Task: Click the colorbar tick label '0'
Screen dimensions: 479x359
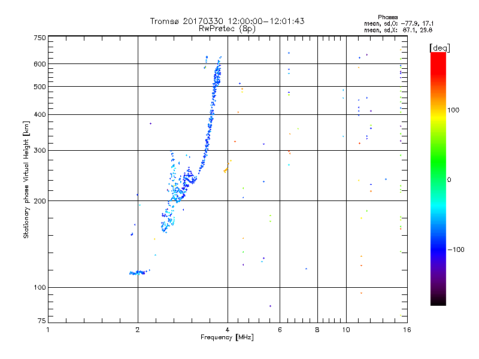Action: 449,180
